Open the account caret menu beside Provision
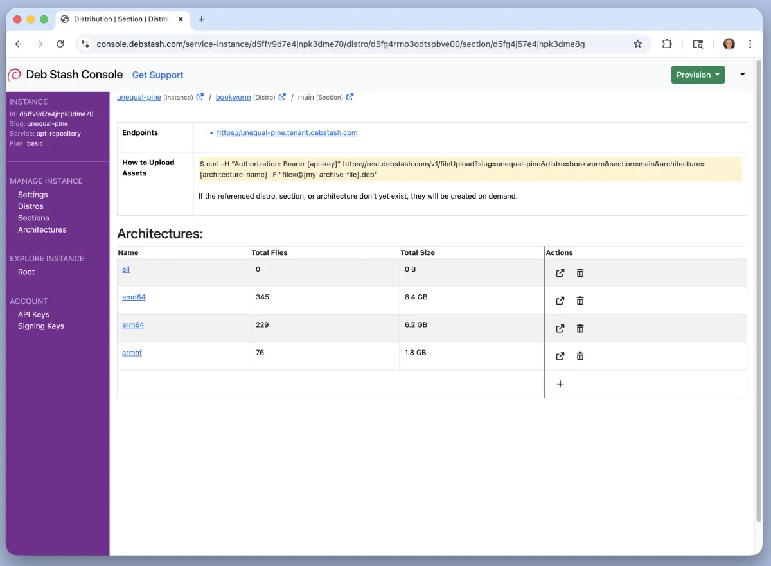This screenshot has width=771, height=566. [743, 75]
